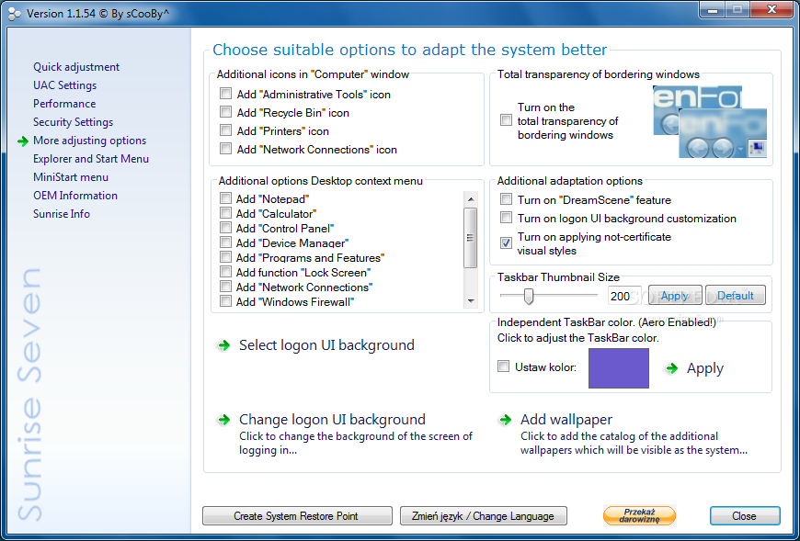Click Create System Restore Point button

coord(297,516)
